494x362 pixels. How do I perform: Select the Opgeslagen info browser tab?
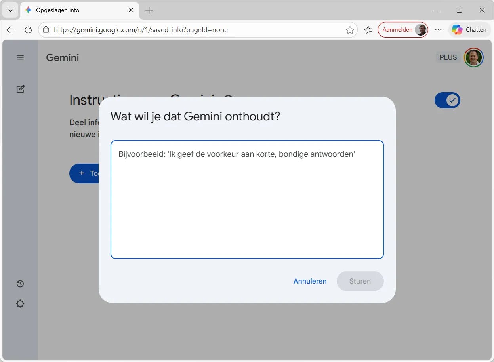coord(79,10)
